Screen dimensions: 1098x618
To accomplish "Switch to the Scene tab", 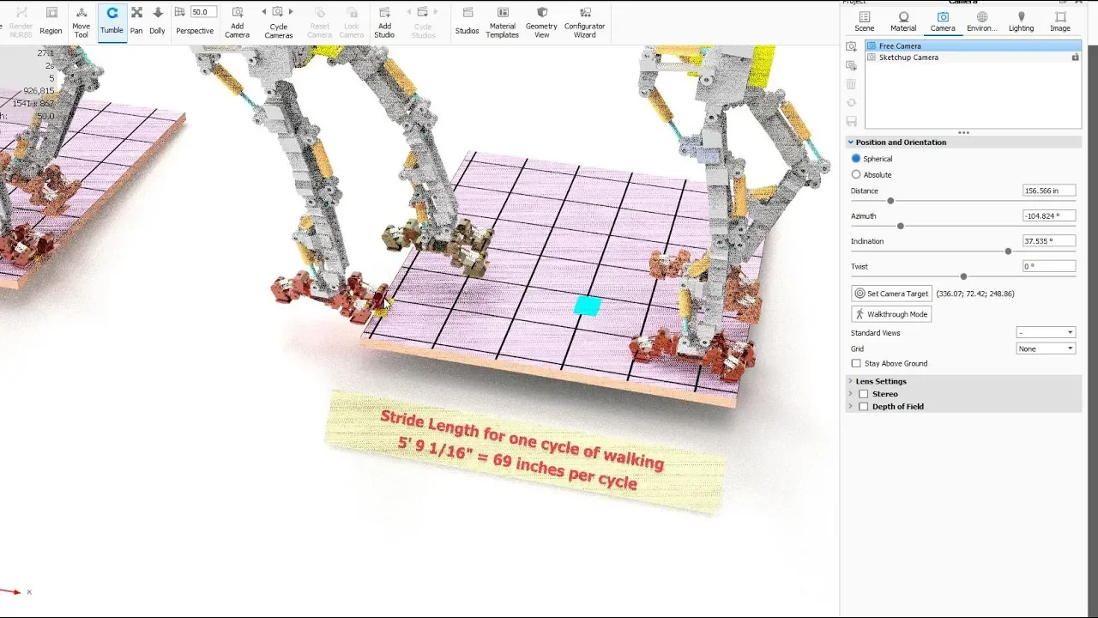I will pyautogui.click(x=865, y=21).
